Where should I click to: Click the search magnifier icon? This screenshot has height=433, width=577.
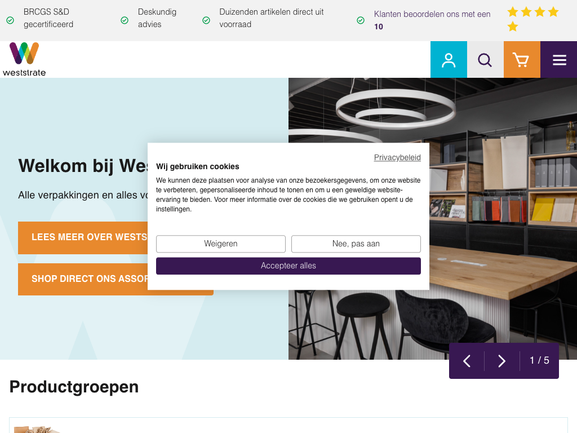[485, 60]
